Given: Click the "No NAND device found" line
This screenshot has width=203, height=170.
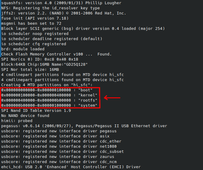Looking at the screenshot, I should 25,116.
